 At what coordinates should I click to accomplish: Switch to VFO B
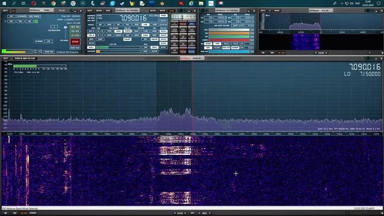pyautogui.click(x=91, y=35)
